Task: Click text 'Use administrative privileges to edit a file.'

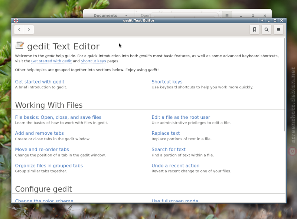Action: click(x=191, y=123)
